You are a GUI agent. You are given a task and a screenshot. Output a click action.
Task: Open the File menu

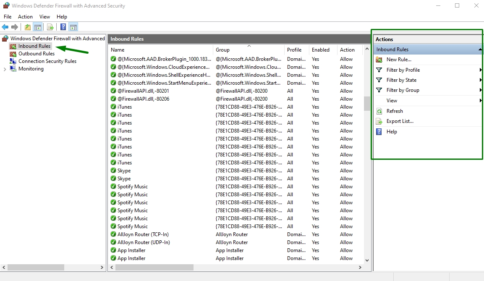click(x=8, y=17)
